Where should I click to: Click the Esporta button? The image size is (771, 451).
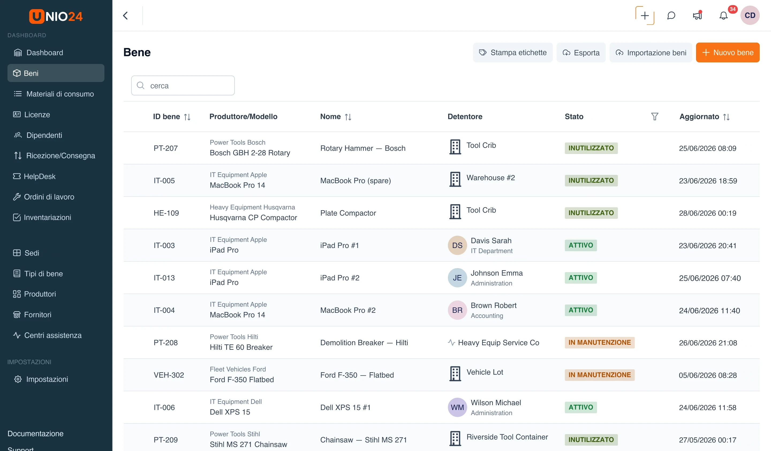[x=581, y=53]
